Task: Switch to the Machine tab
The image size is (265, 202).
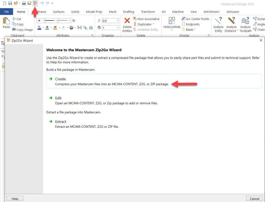Action: [178, 12]
